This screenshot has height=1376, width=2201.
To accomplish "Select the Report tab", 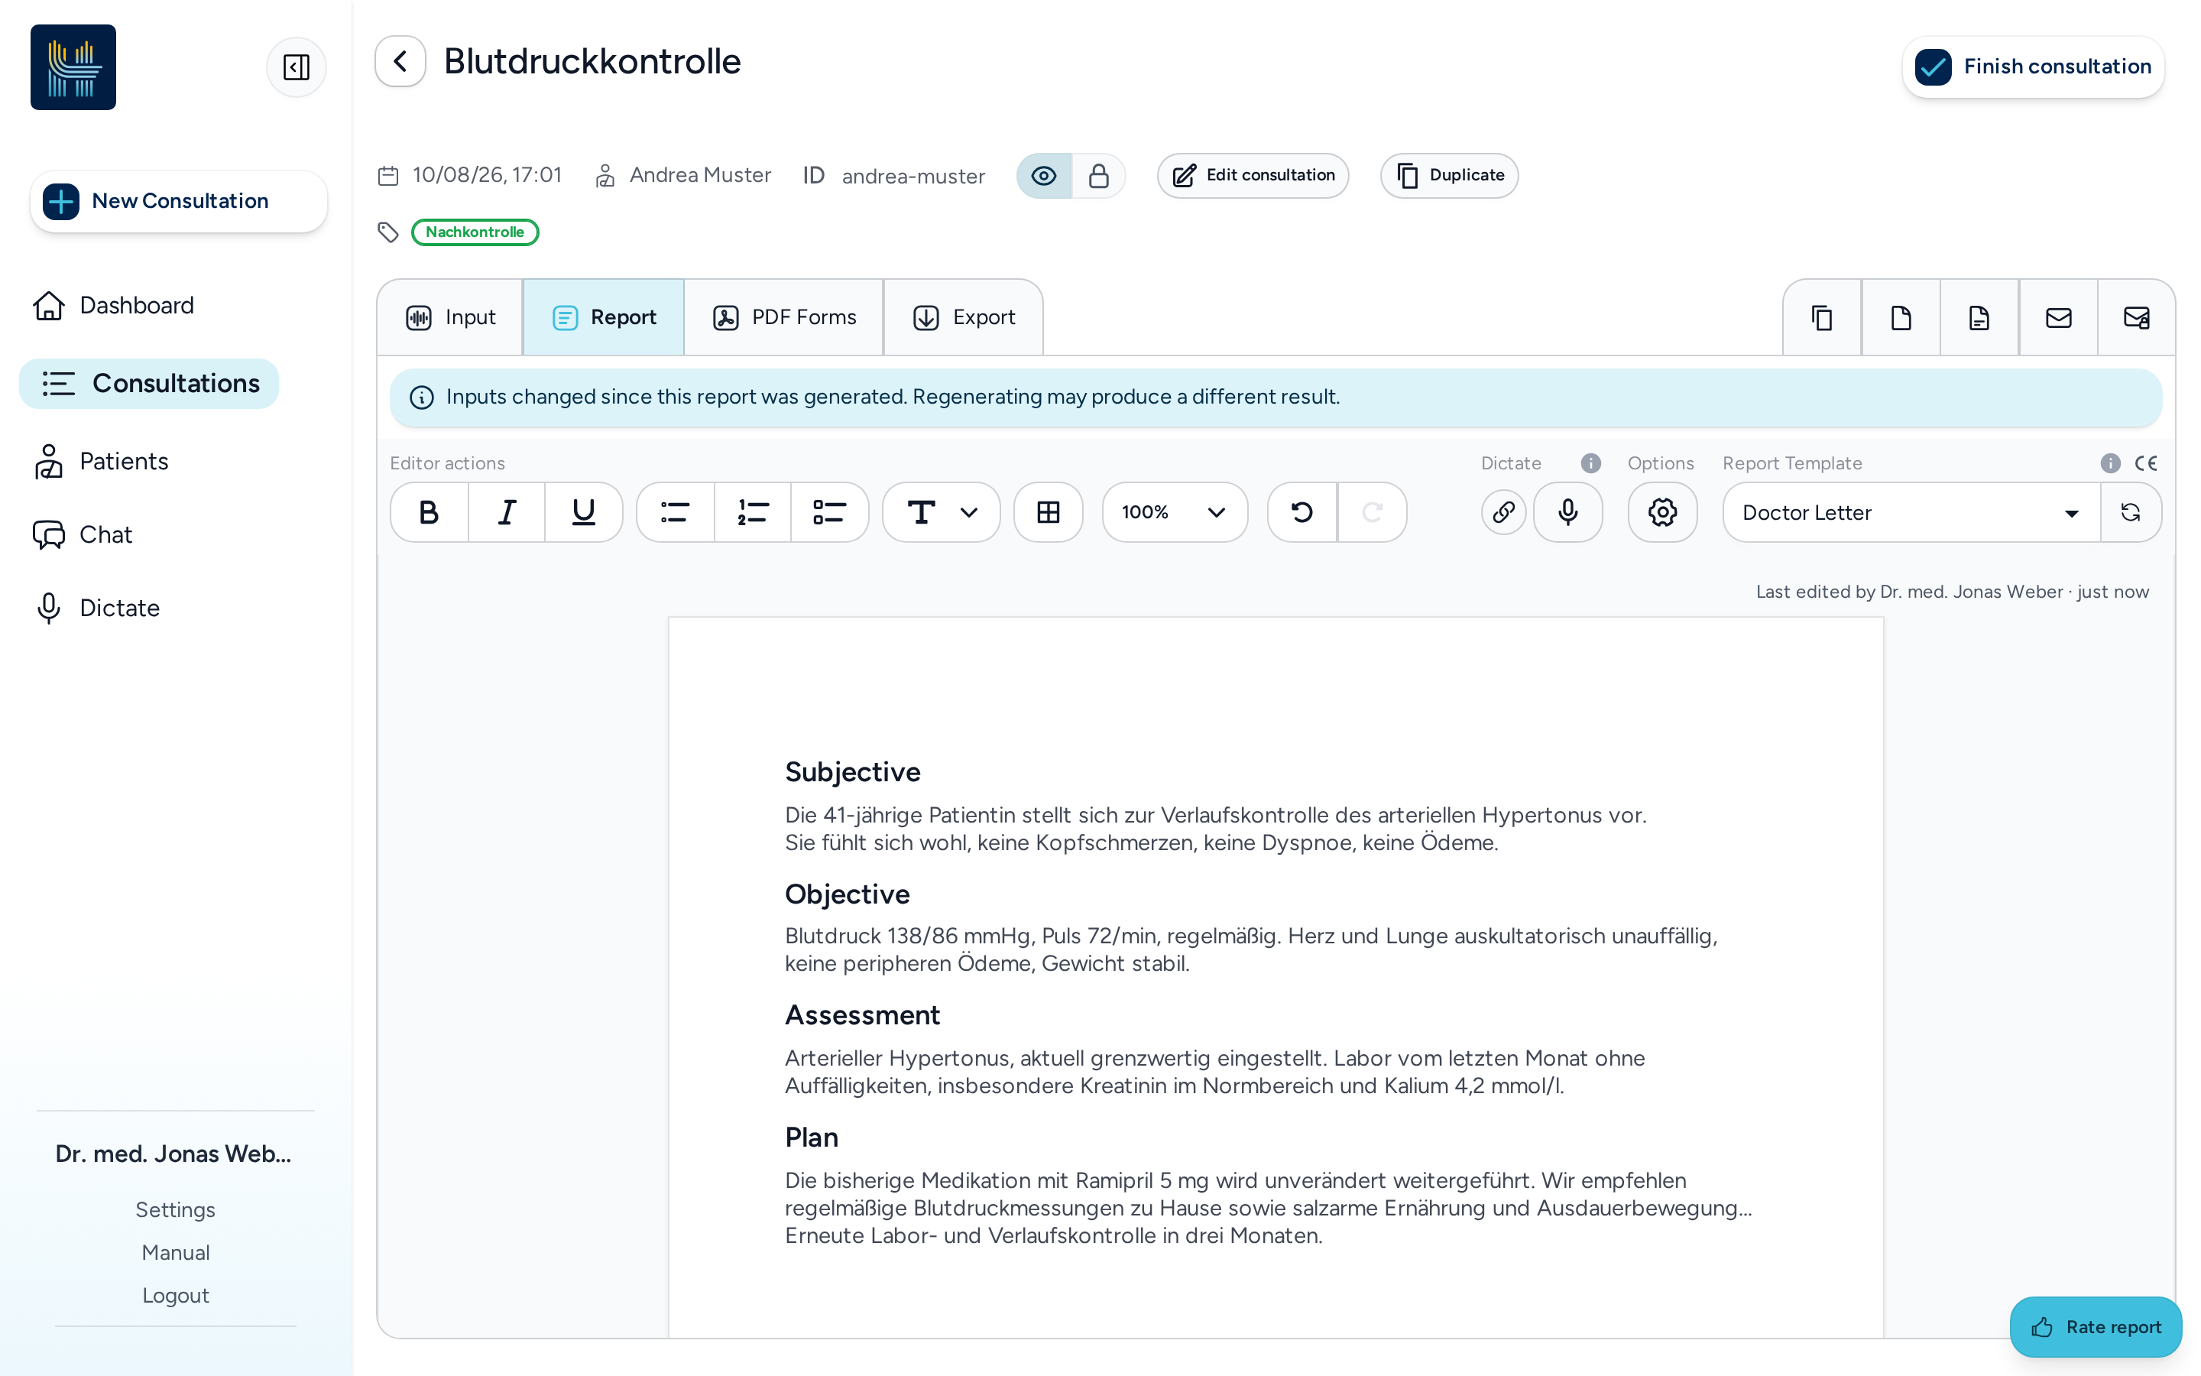I will 604,317.
